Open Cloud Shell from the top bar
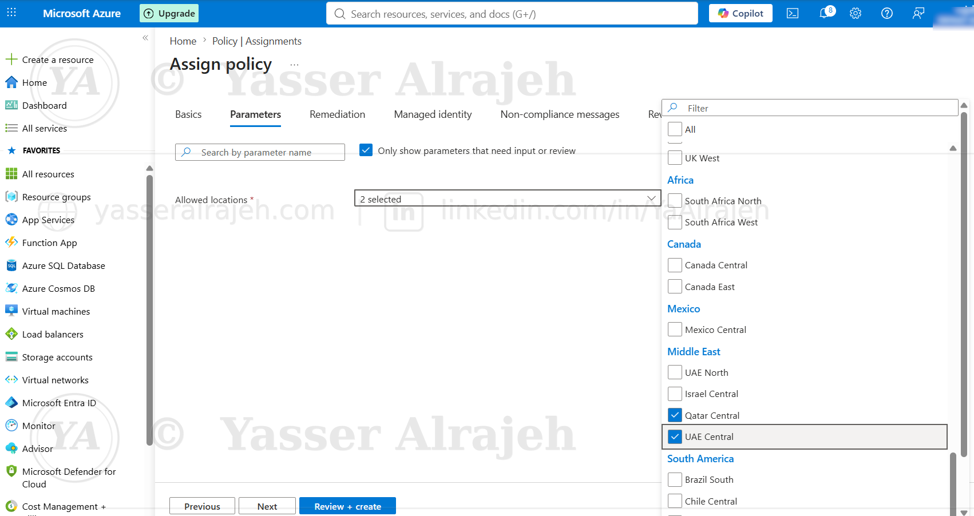Viewport: 974px width, 516px height. pyautogui.click(x=793, y=13)
